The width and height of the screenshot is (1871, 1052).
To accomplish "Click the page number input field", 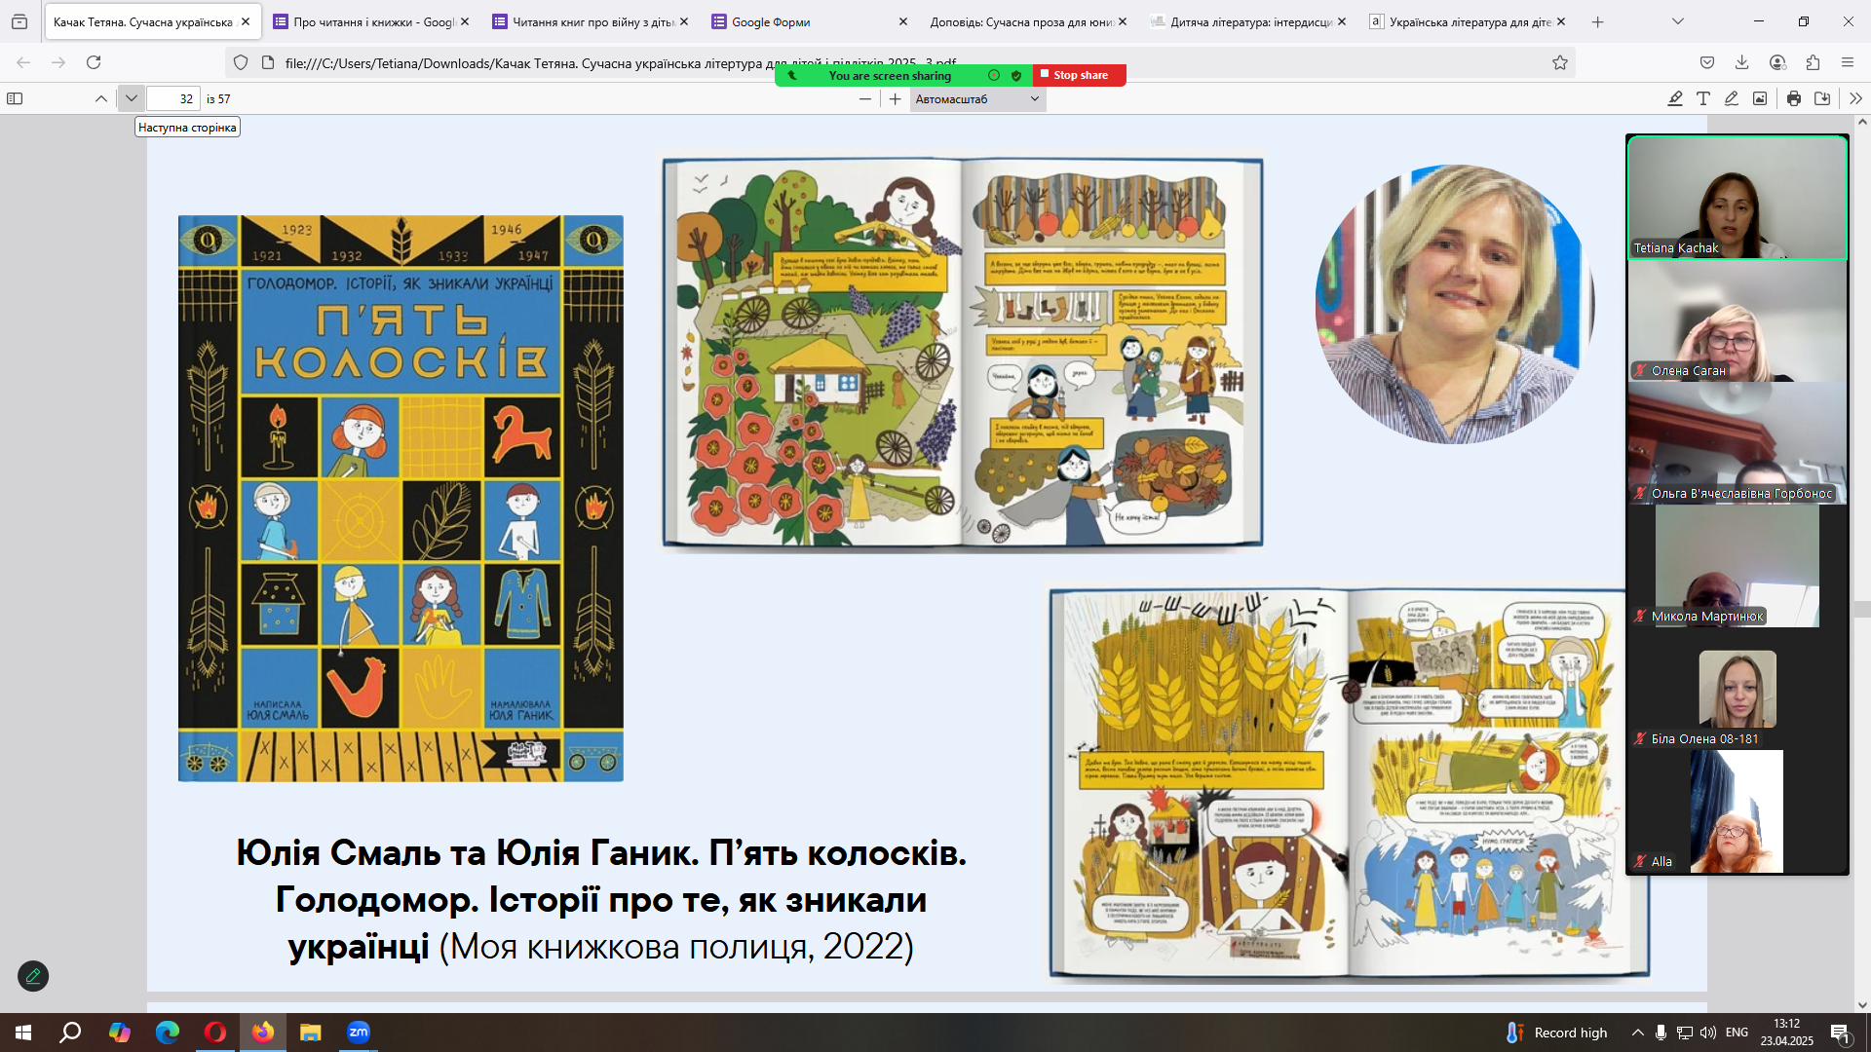I will [173, 98].
